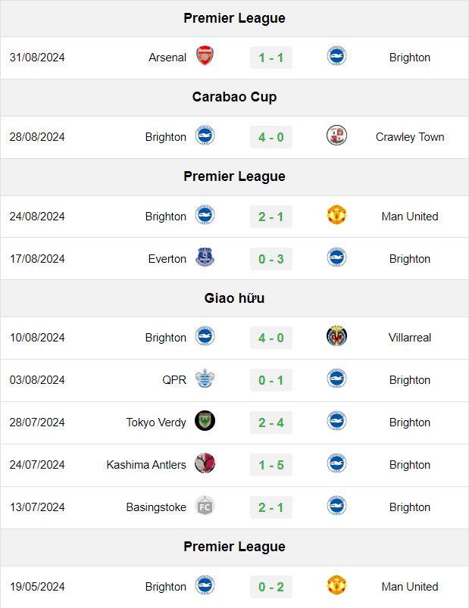This screenshot has height=608, width=469.
Task: Click Man United crest in 19/05/2024 match
Action: point(336,585)
